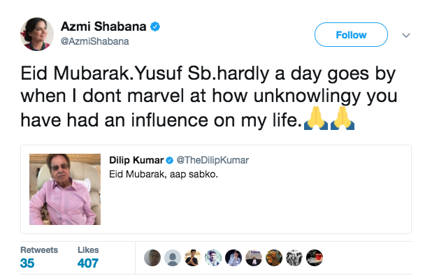Click the verified badge beside Azmi Shabana

(x=155, y=27)
